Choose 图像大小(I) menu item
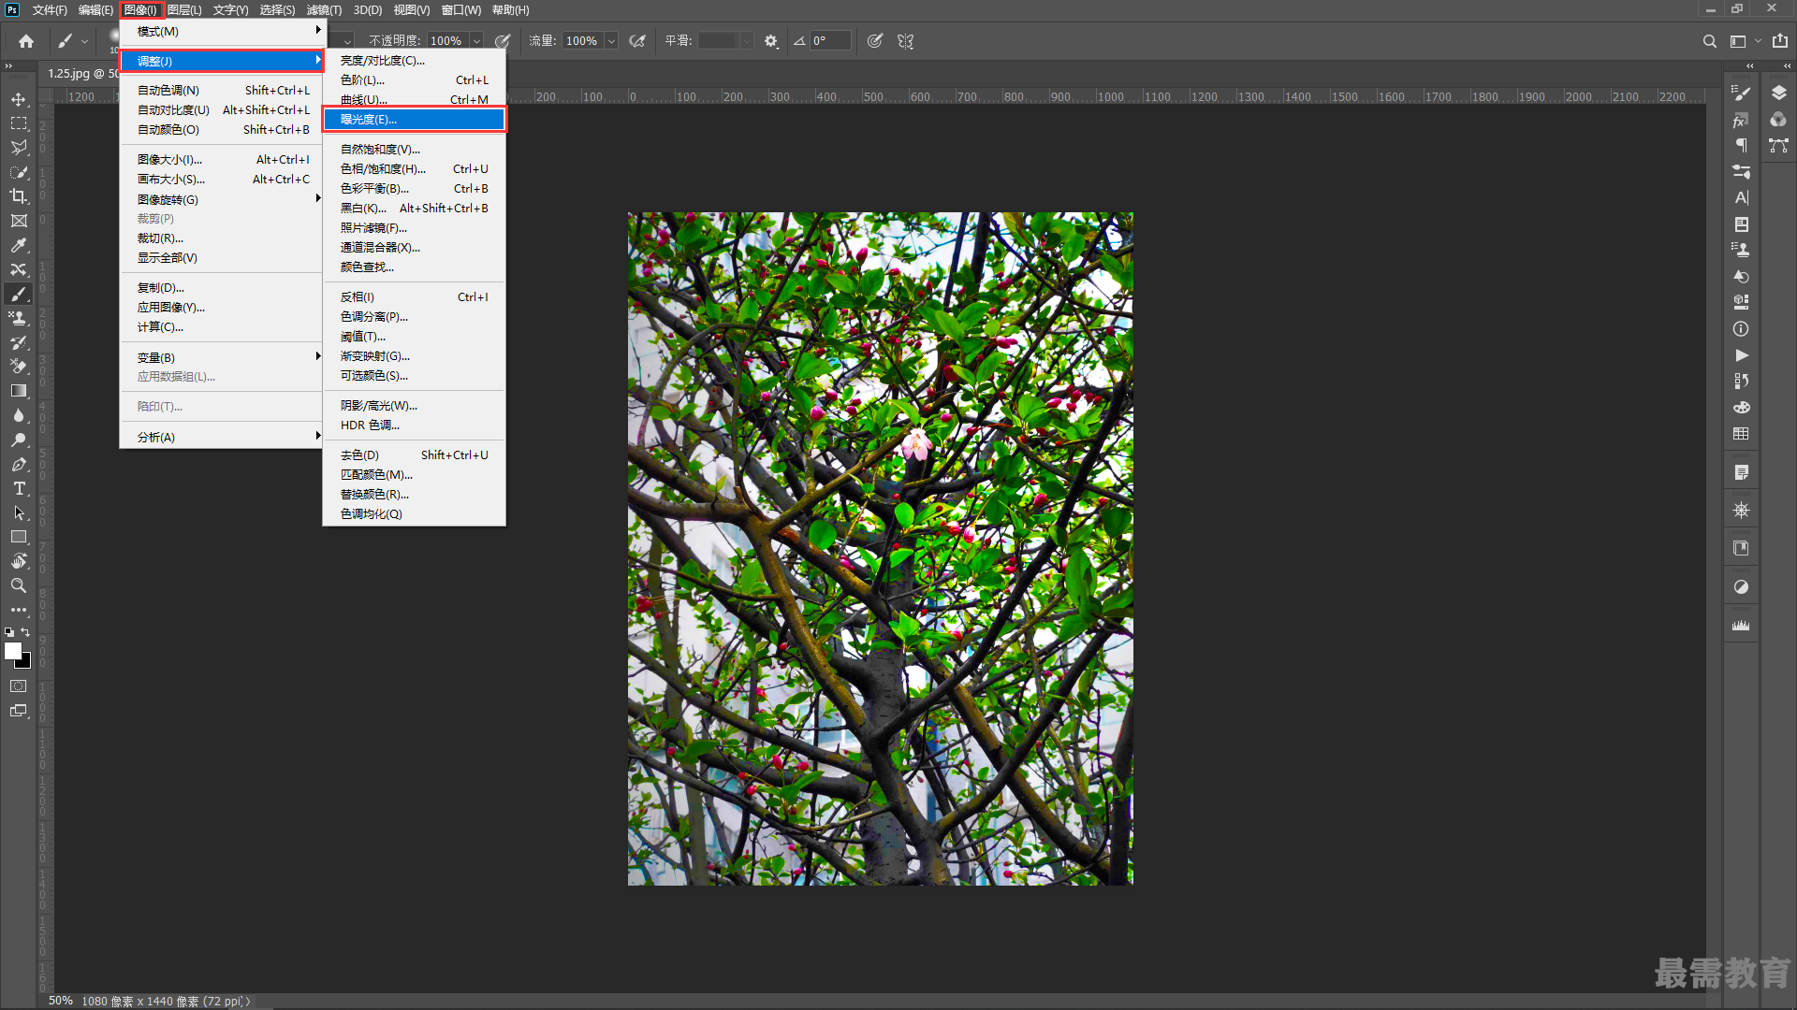Viewport: 1797px width, 1010px height. [221, 159]
